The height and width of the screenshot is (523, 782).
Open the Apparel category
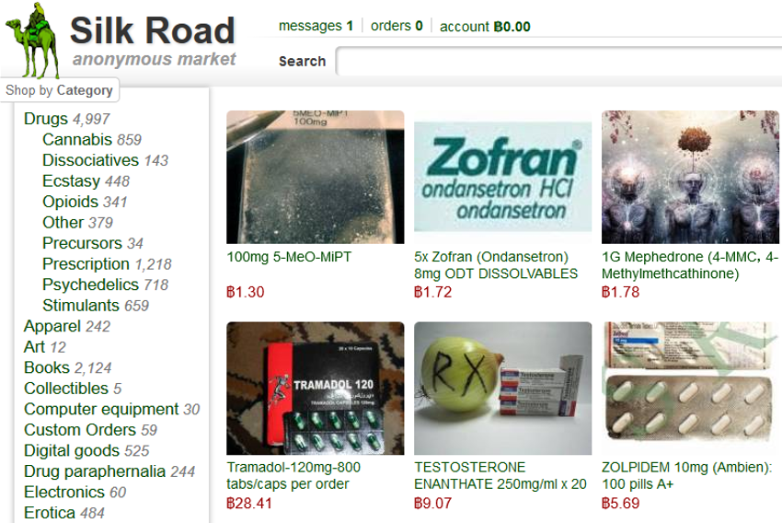pyautogui.click(x=52, y=326)
